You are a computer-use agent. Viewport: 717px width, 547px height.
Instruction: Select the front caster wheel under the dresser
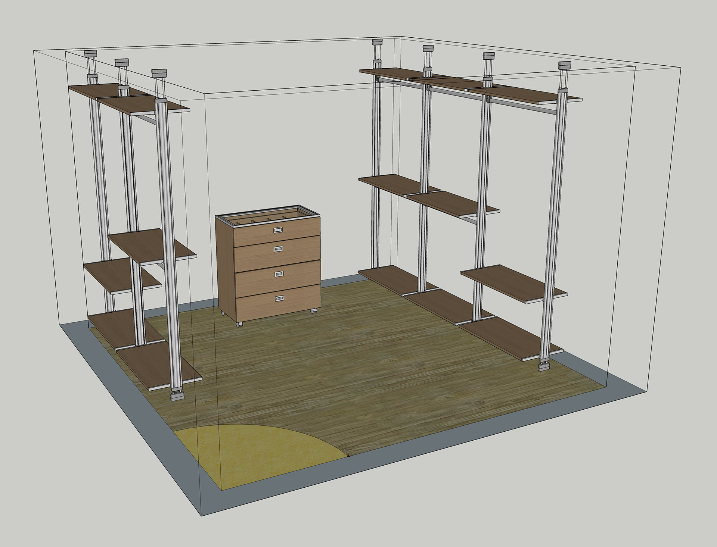coord(239,324)
